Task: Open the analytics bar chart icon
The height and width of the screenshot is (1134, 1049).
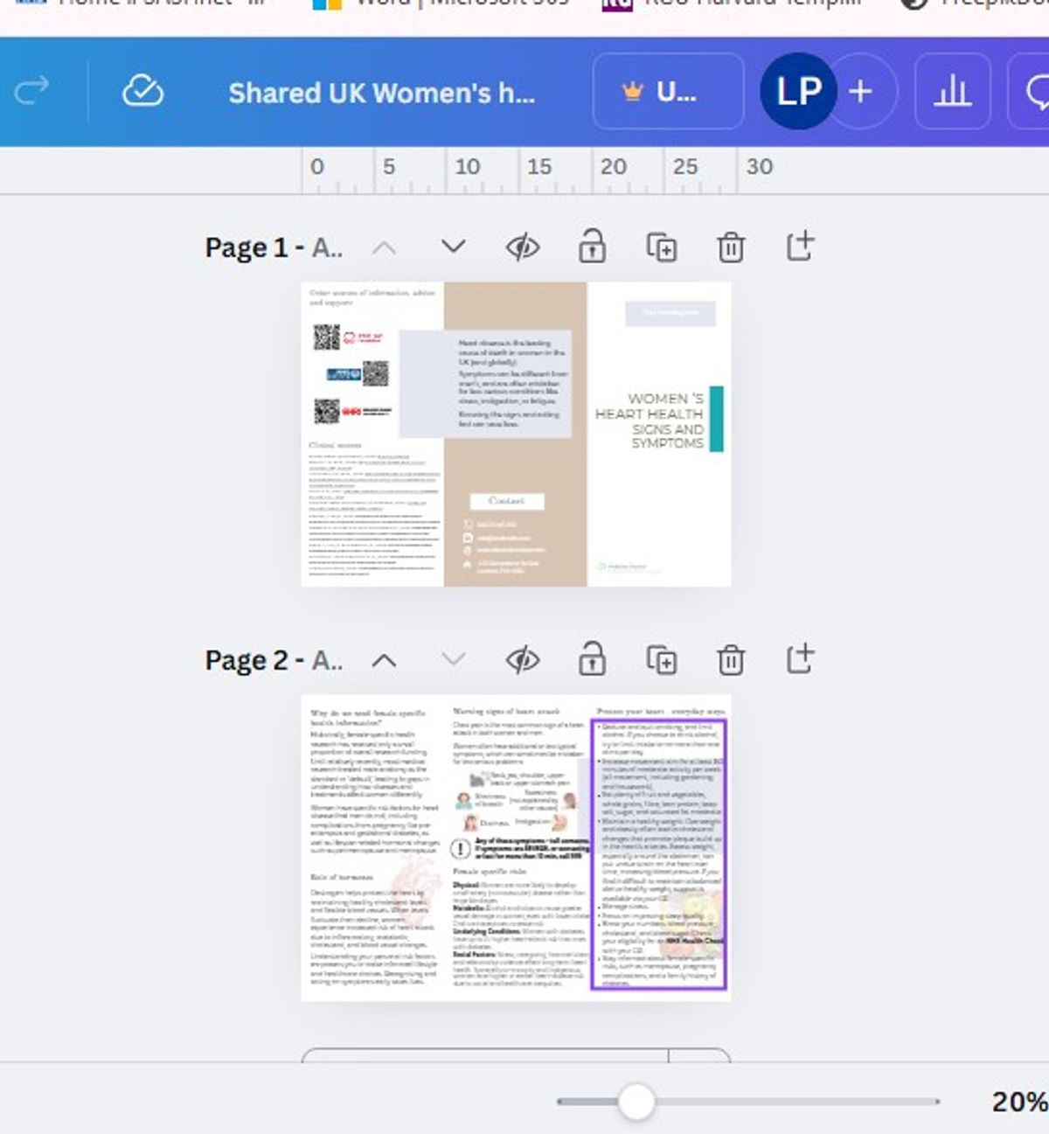Action: [952, 91]
